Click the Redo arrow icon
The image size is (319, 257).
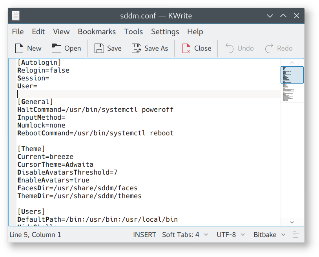click(x=269, y=48)
